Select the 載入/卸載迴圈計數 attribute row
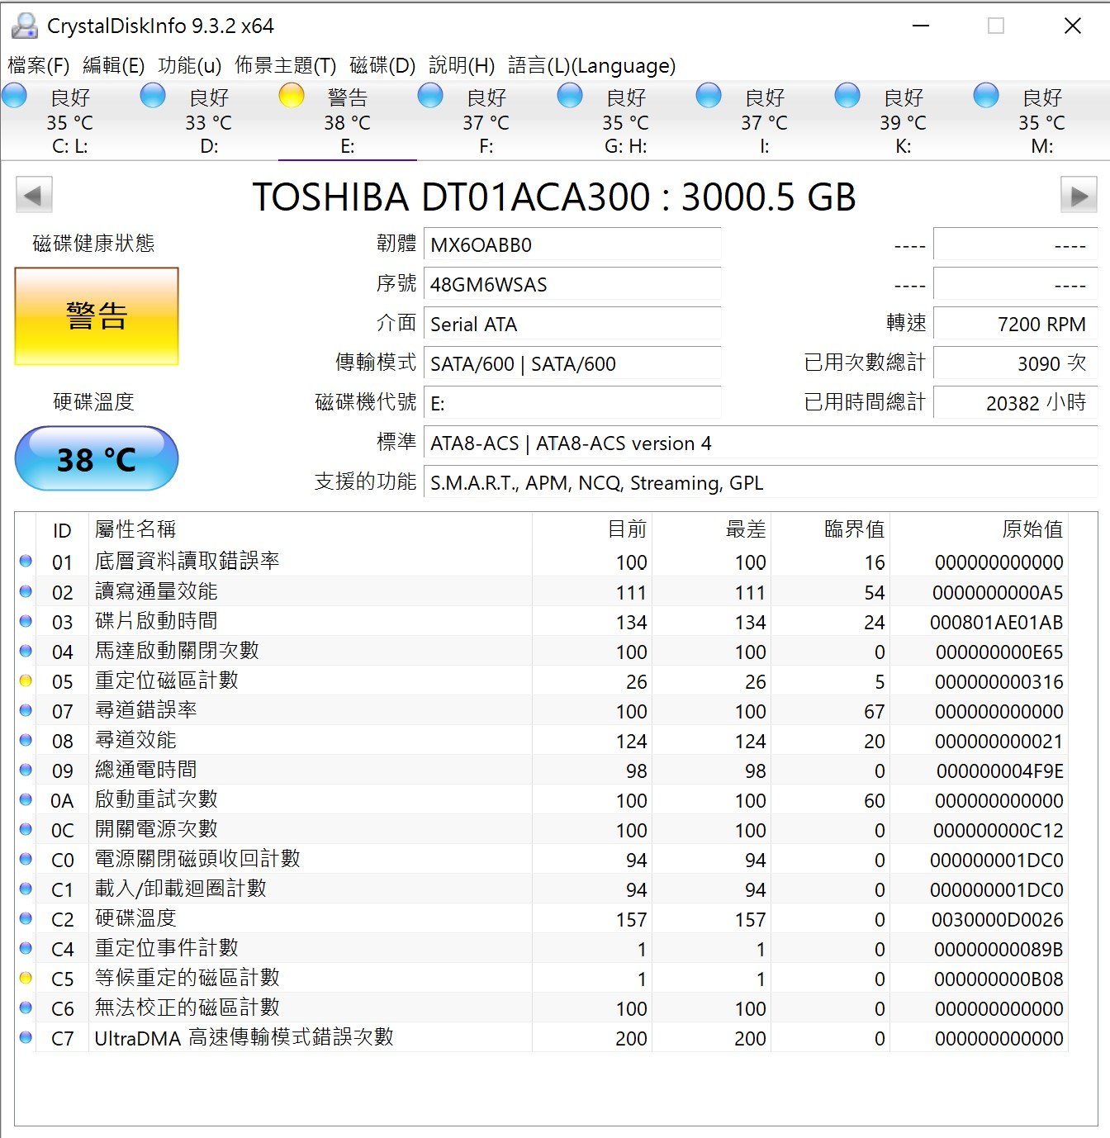The image size is (1110, 1138). [x=542, y=889]
